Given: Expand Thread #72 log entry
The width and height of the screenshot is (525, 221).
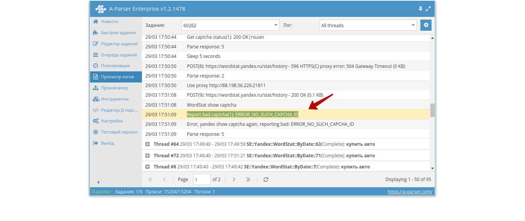Looking at the screenshot, I should (147, 156).
